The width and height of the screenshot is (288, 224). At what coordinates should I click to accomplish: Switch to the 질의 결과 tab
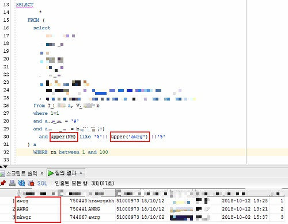click(66, 173)
